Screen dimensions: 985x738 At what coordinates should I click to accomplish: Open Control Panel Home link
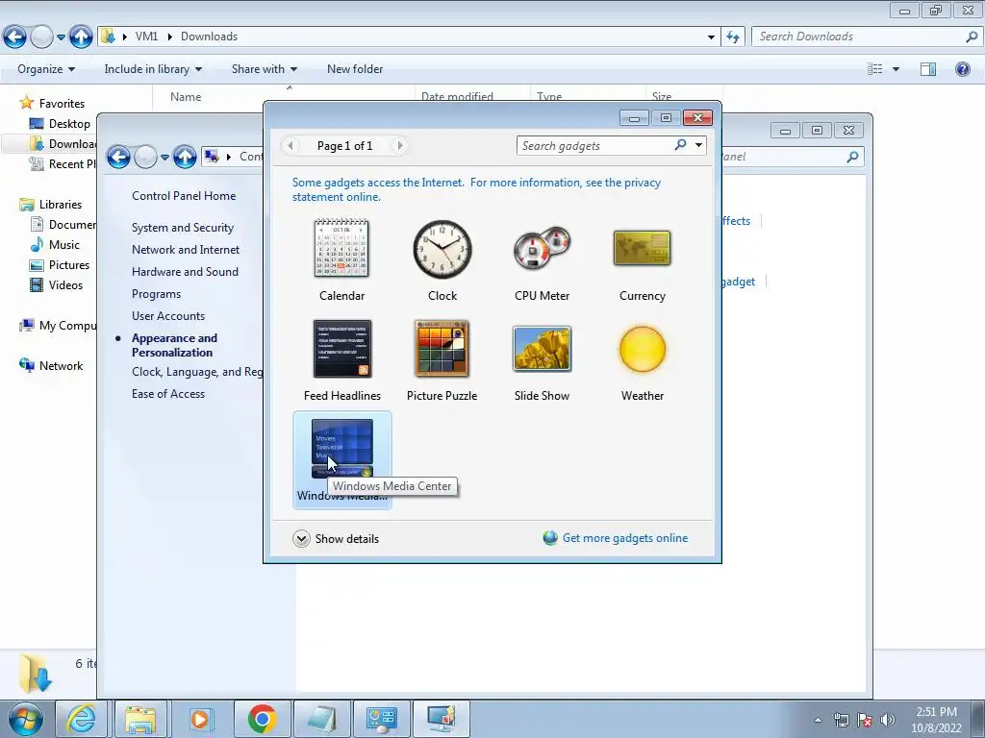click(x=184, y=196)
